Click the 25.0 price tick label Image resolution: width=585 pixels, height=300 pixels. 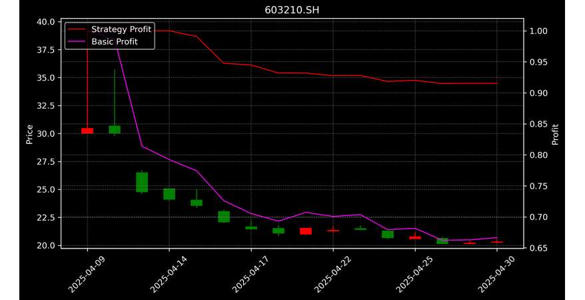[x=46, y=189]
